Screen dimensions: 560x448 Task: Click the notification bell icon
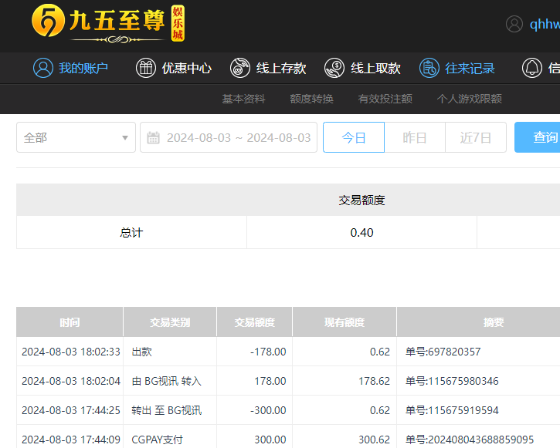pyautogui.click(x=532, y=68)
